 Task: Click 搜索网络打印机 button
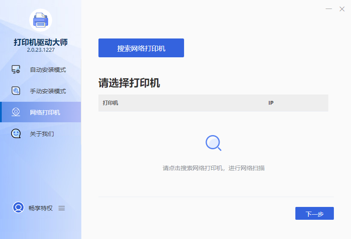[141, 48]
